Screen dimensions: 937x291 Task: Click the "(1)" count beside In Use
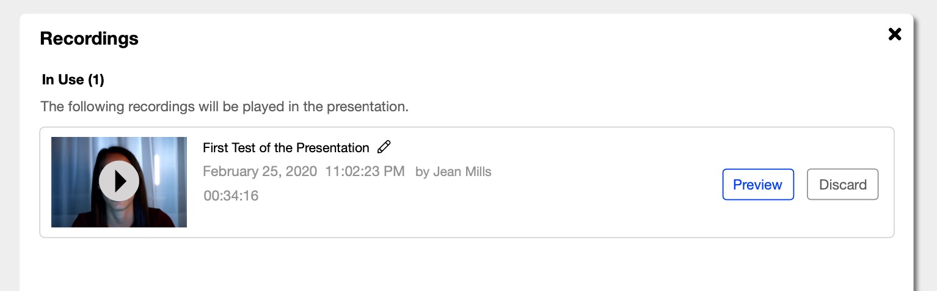click(96, 79)
